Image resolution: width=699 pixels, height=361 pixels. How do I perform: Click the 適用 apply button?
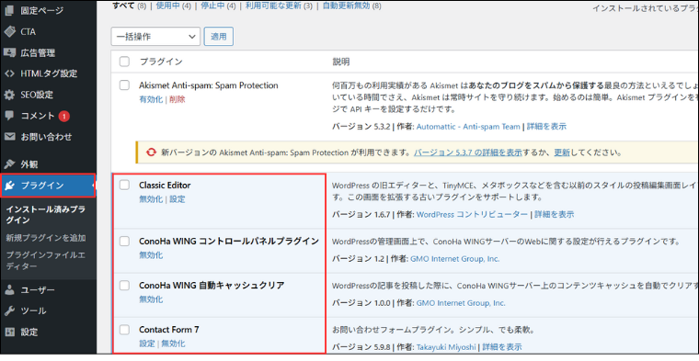pos(219,37)
